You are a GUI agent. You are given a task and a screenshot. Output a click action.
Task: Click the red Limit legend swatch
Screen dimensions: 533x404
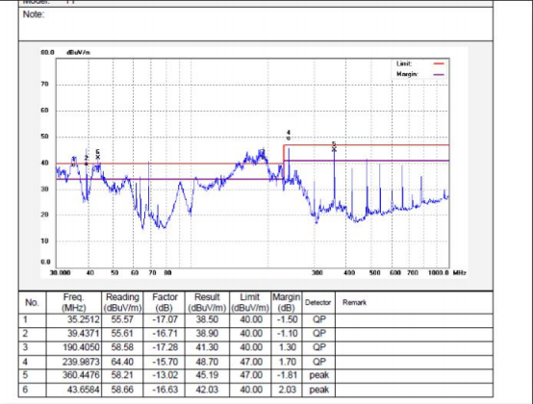coord(439,63)
